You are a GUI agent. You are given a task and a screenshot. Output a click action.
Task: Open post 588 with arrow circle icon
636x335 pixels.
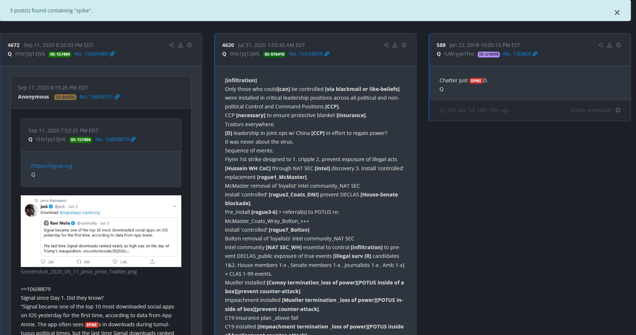tap(619, 45)
